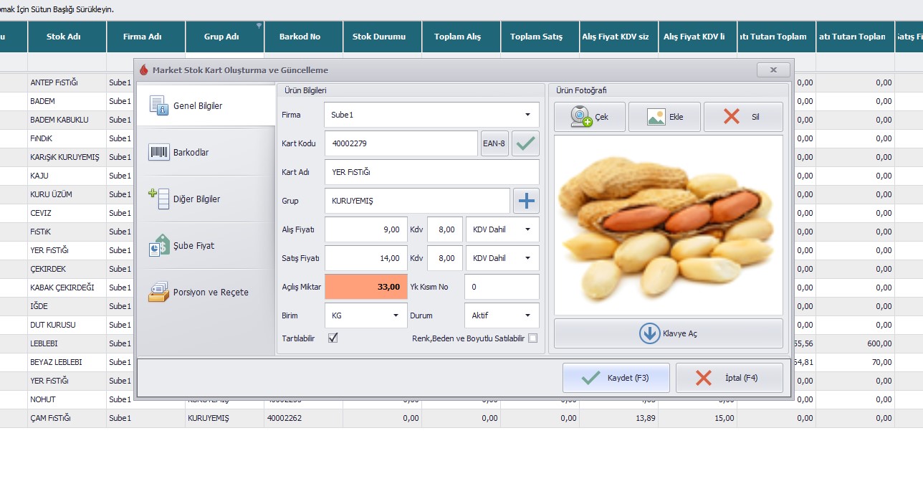Image resolution: width=923 pixels, height=494 pixels.
Task: Click the Alış Fiyatı Kdv rate field
Action: click(x=444, y=229)
